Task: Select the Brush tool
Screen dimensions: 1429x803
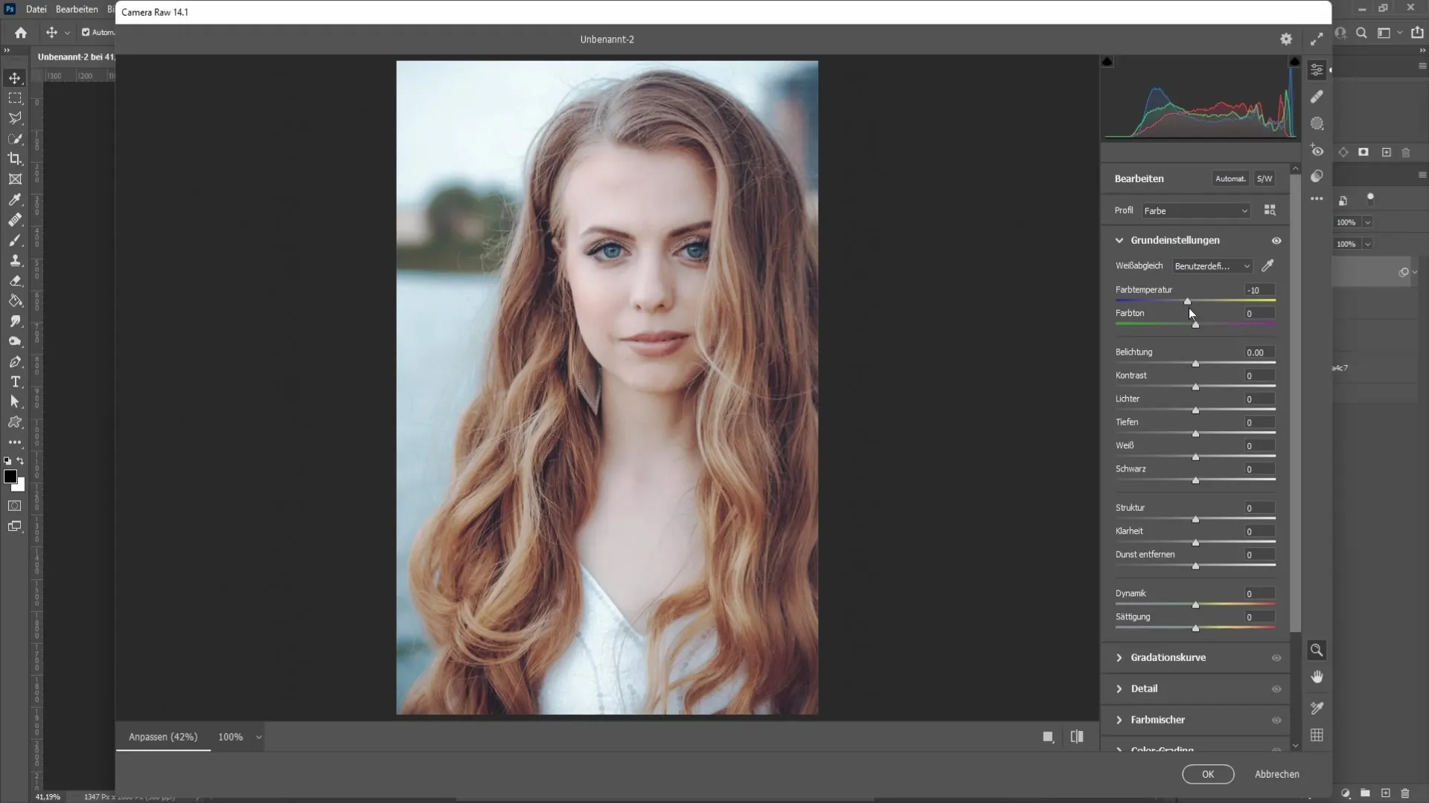Action: click(15, 240)
